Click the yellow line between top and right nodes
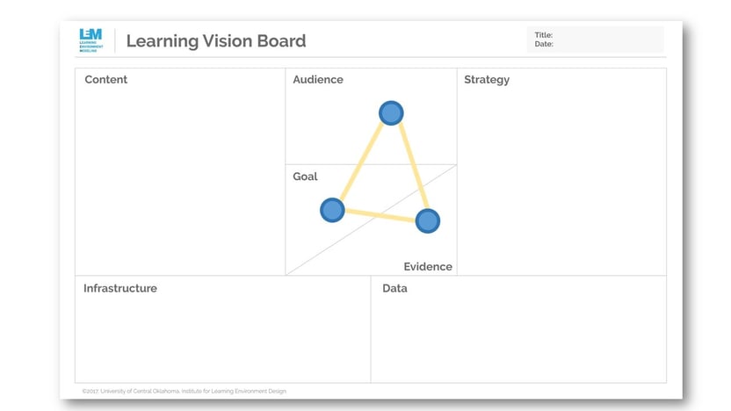 tap(413, 165)
